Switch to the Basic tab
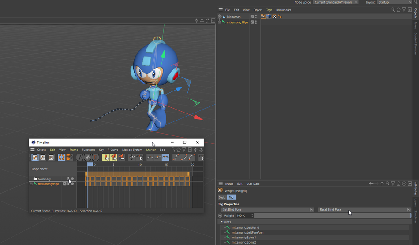Viewport: 419px width, 245px height. pos(222,197)
